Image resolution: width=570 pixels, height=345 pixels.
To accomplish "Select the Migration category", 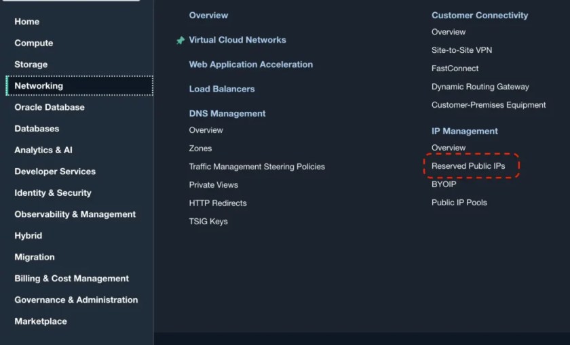I will pos(35,257).
